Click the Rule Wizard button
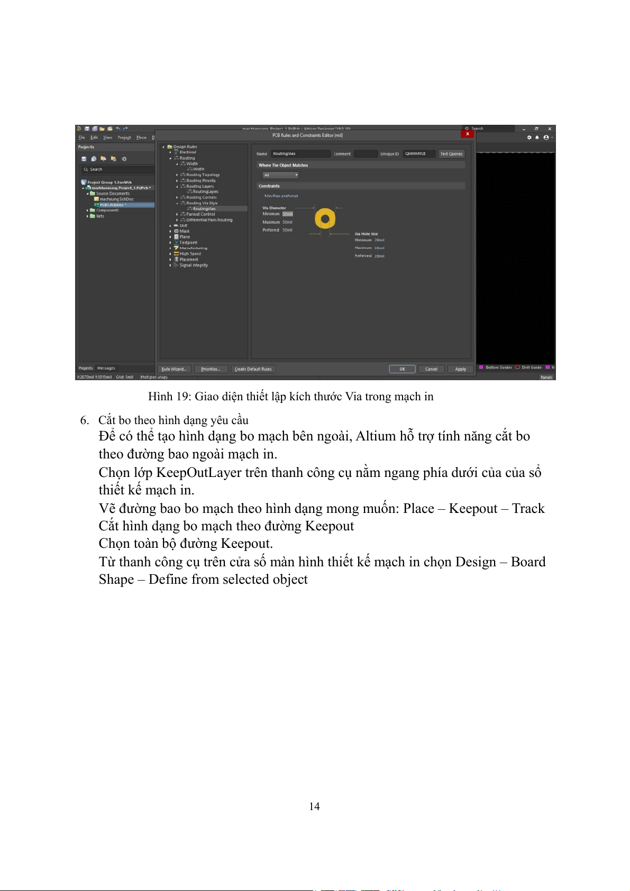The height and width of the screenshot is (891, 630). (x=174, y=369)
